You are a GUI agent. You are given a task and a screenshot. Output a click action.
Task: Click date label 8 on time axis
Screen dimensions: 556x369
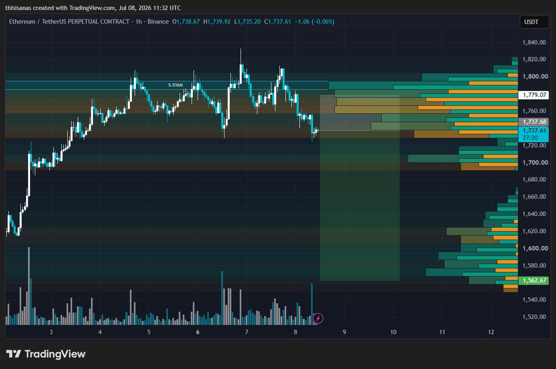(296, 332)
